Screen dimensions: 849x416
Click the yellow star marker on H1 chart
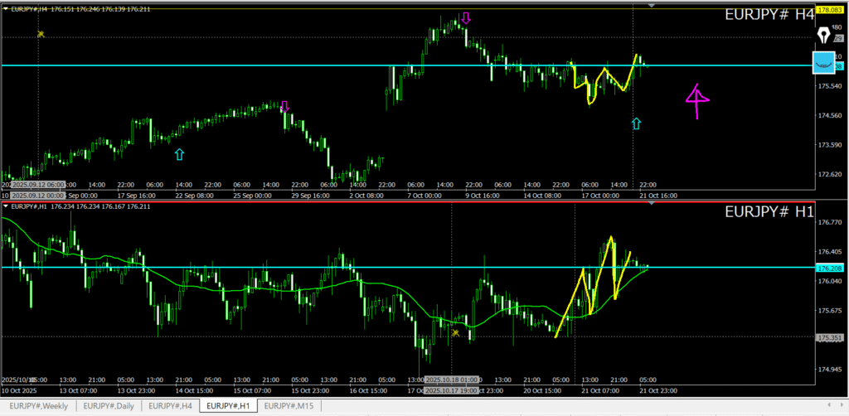coord(455,332)
